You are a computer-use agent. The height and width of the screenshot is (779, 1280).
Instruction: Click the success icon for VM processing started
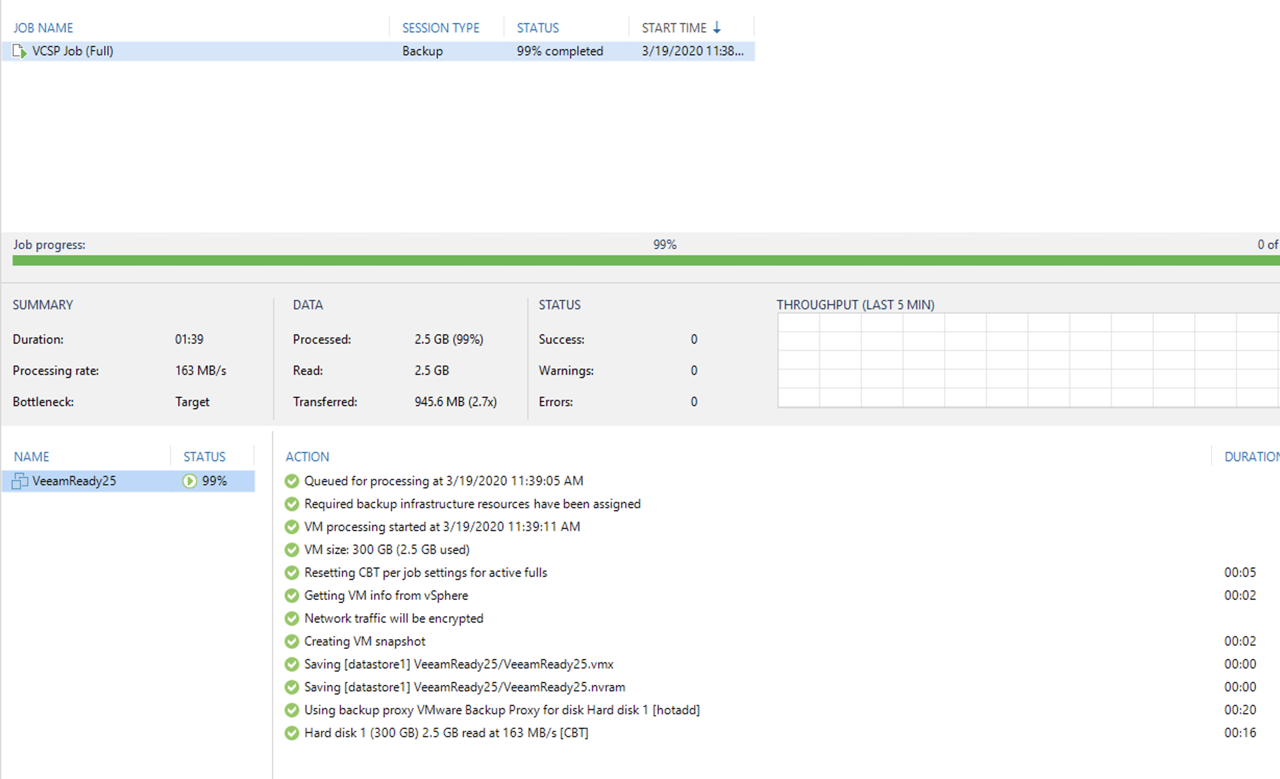292,526
